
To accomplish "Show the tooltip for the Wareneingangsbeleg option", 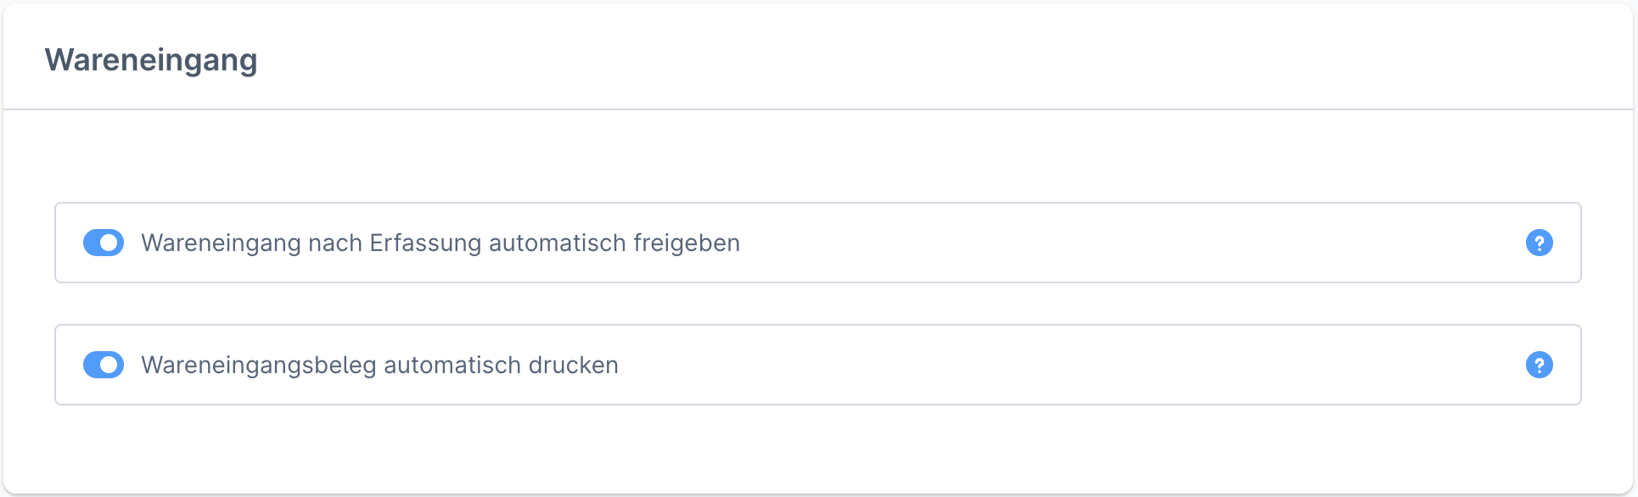I will point(1539,365).
